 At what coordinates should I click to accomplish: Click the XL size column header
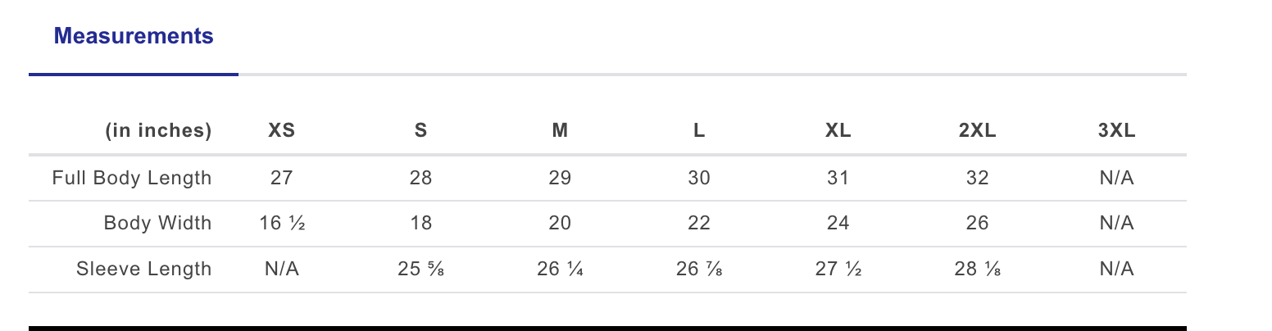pos(838,130)
